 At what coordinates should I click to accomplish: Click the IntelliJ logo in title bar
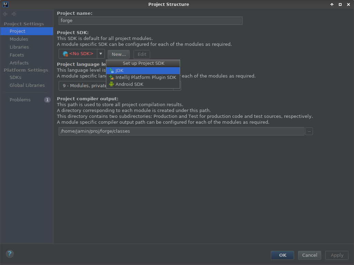pos(5,4)
